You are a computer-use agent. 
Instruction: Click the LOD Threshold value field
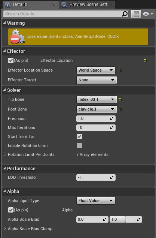tap(96, 177)
